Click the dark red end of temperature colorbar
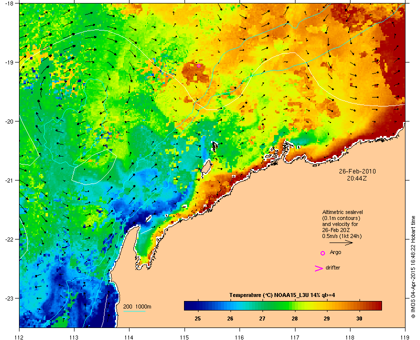This screenshot has width=420, height=340. pyautogui.click(x=377, y=305)
